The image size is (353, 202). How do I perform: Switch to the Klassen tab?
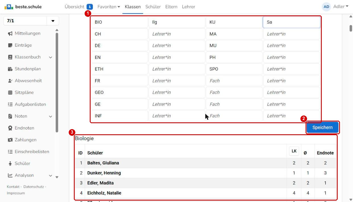(x=133, y=7)
